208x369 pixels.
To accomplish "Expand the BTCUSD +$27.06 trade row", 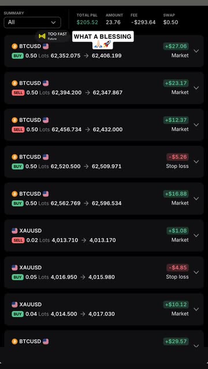I will pos(196,51).
